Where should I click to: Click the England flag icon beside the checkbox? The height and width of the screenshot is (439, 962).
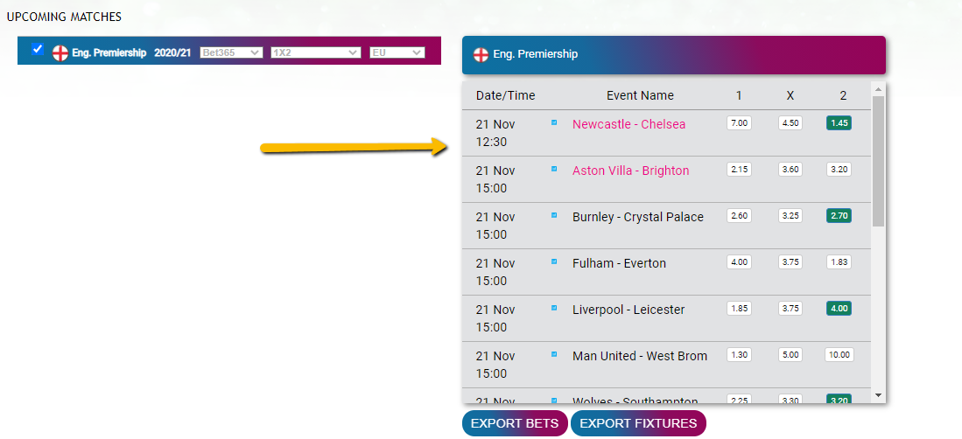coord(60,53)
